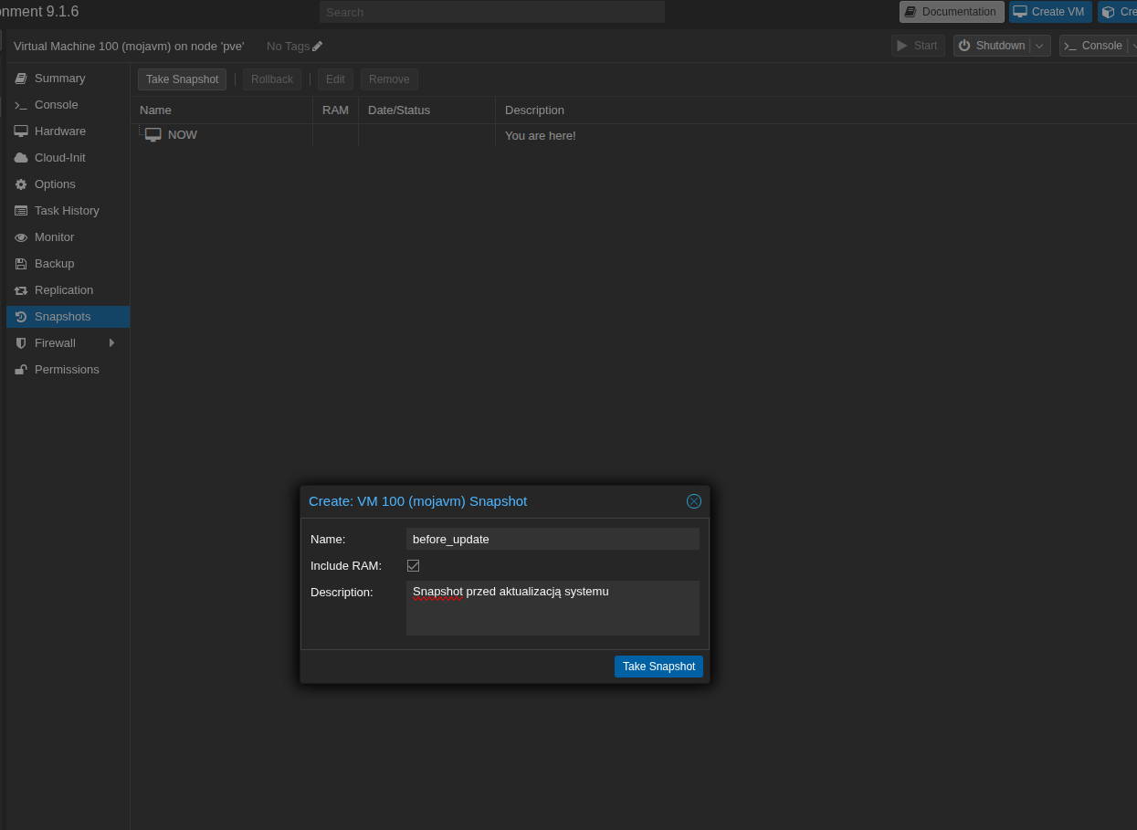1137x830 pixels.
Task: Expand the Firewall sidebar section
Action: [111, 342]
